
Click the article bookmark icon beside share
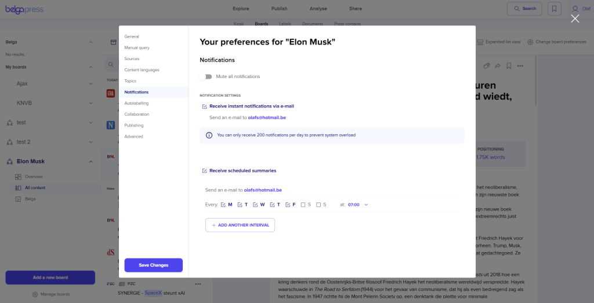tap(508, 66)
